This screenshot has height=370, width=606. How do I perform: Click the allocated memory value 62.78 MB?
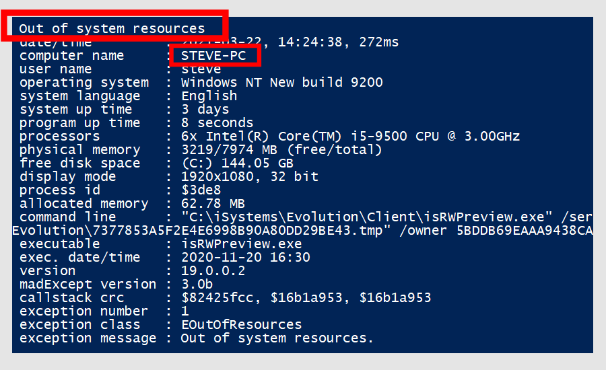pos(213,204)
